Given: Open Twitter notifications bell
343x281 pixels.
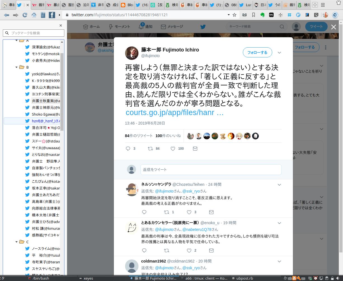Looking at the screenshot, I should (x=141, y=27).
